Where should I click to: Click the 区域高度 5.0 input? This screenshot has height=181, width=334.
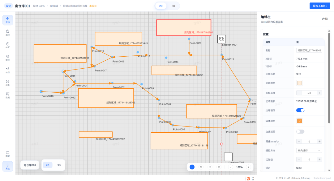[309, 93]
